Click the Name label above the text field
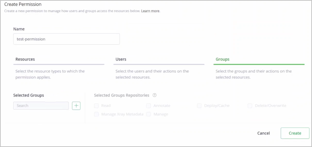 click(19, 29)
